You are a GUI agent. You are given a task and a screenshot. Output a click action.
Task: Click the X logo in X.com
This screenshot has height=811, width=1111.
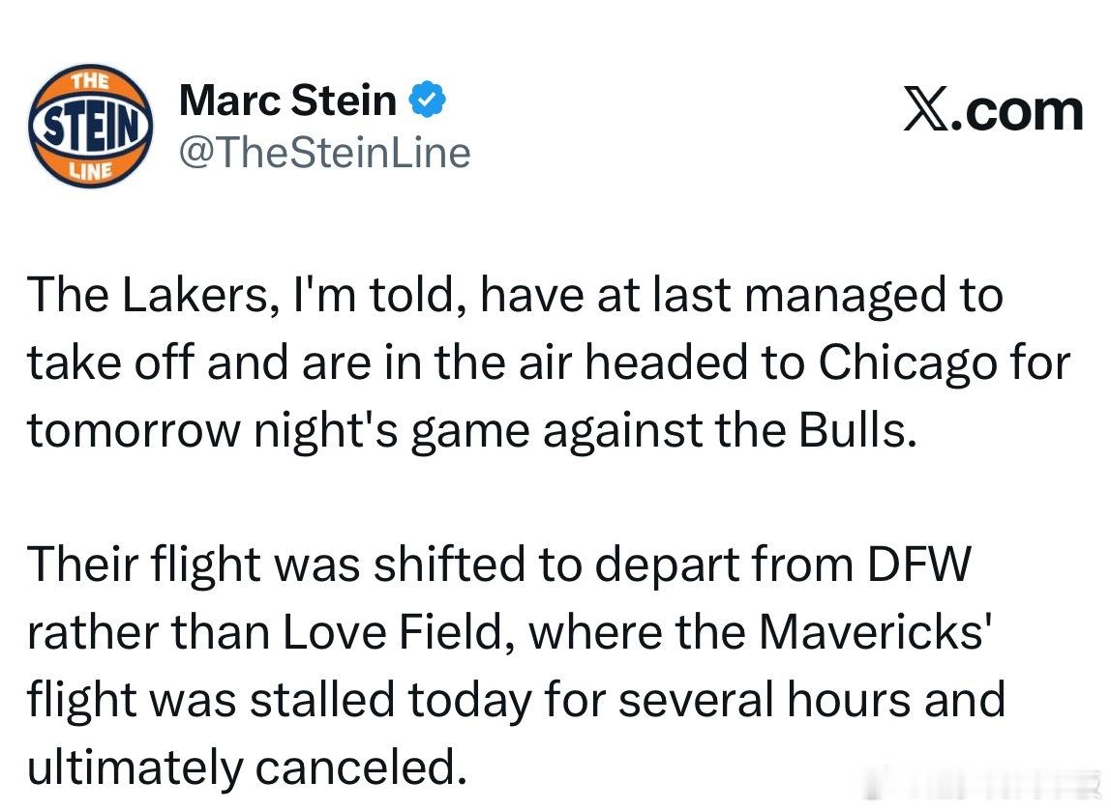930,111
